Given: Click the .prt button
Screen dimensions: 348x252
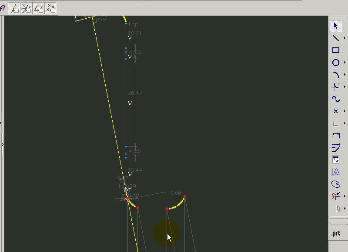Looking at the screenshot, I should click(336, 233).
